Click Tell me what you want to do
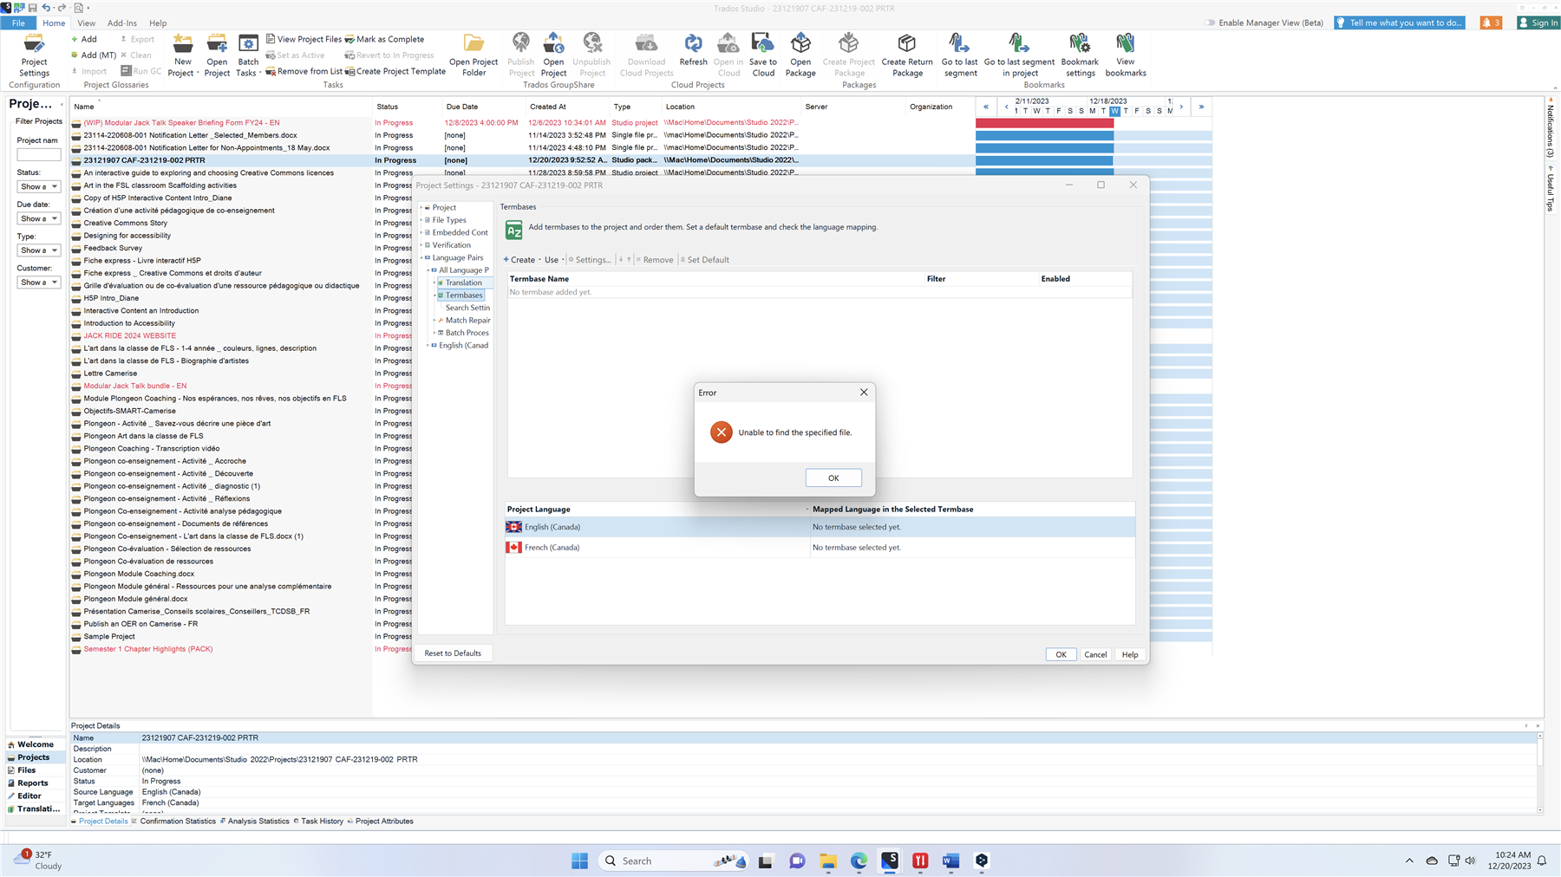 tap(1399, 23)
